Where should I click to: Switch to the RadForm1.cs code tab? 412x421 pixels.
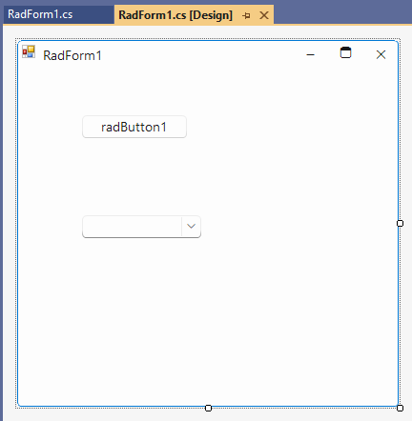pyautogui.click(x=40, y=14)
